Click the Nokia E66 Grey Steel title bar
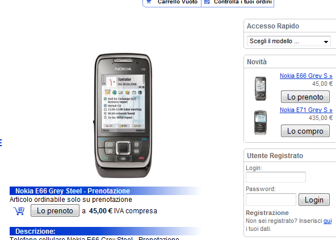 [x=106, y=191]
